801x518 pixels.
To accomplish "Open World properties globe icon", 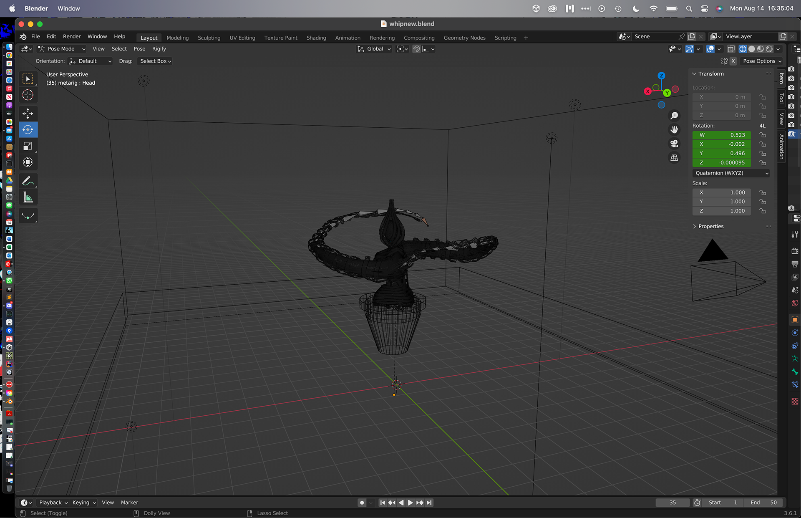I will pyautogui.click(x=795, y=303).
